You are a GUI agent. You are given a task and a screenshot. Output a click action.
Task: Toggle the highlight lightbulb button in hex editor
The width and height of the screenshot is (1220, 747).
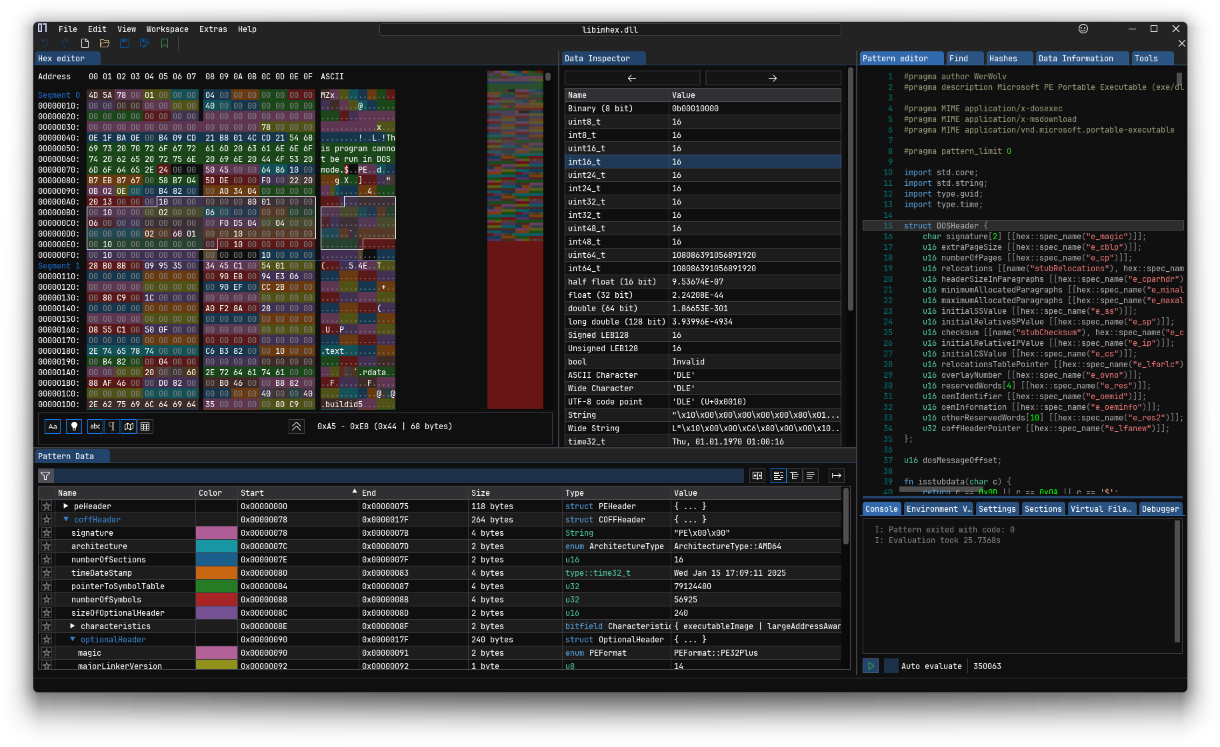(74, 426)
